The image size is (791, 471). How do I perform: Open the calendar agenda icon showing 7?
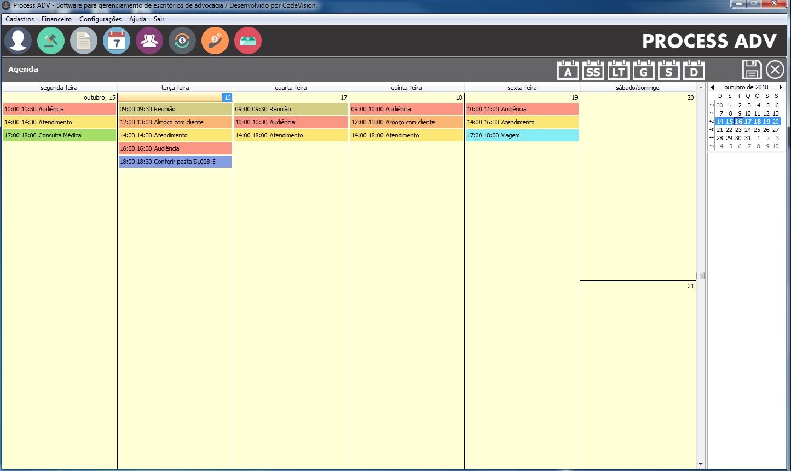[117, 41]
